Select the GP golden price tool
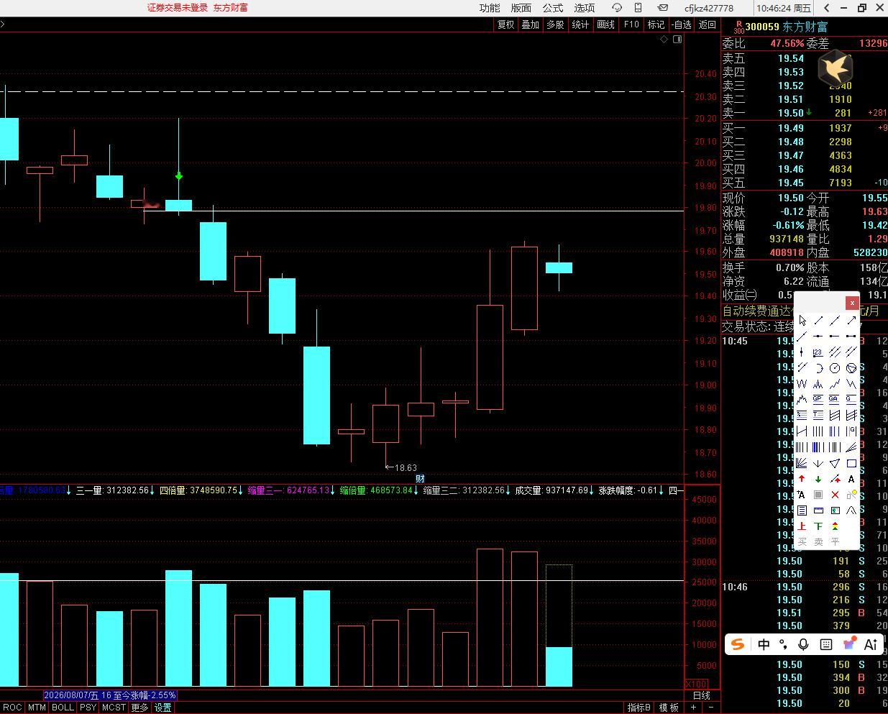 818,399
